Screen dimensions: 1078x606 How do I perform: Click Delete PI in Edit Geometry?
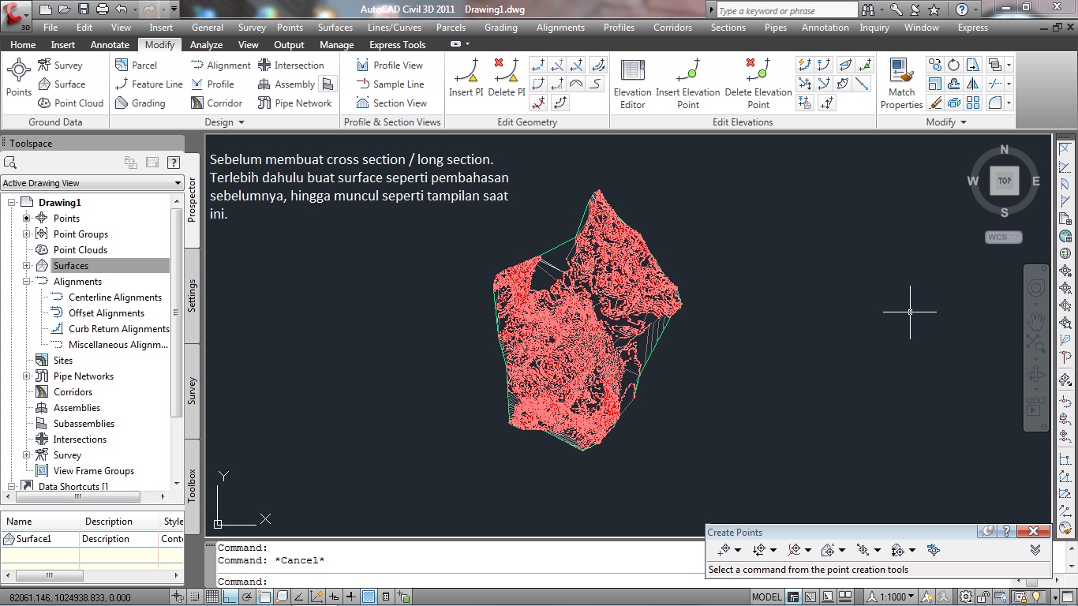tap(507, 78)
